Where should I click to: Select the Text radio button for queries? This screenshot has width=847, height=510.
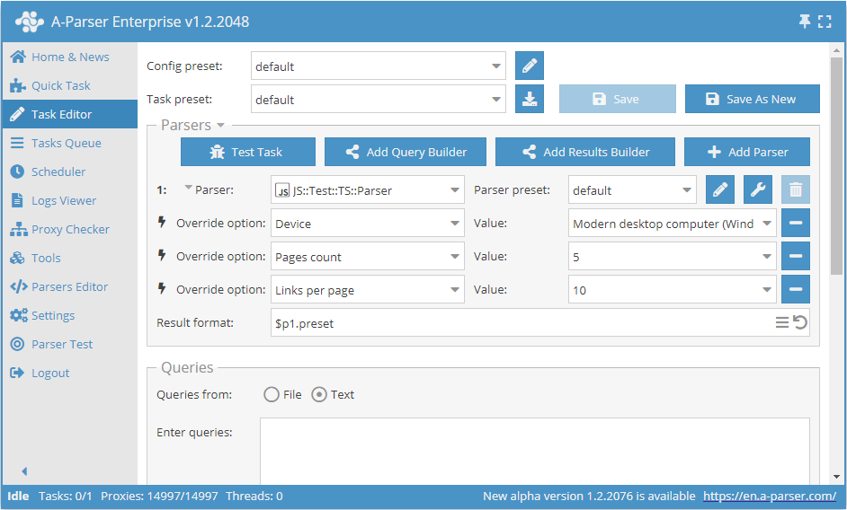(x=319, y=394)
